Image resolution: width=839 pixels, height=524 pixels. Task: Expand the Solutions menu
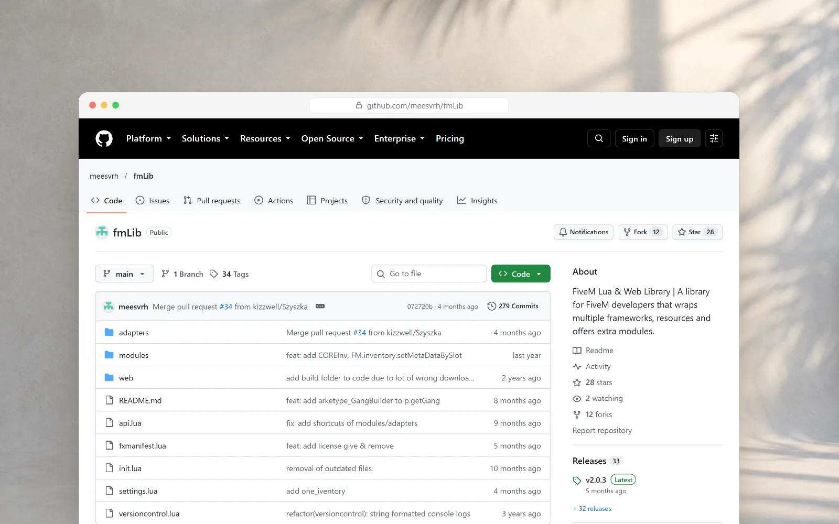pos(205,138)
